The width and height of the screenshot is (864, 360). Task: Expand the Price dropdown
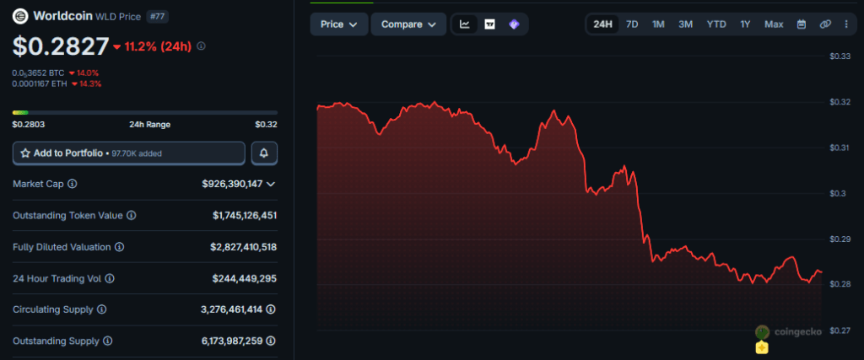point(338,24)
